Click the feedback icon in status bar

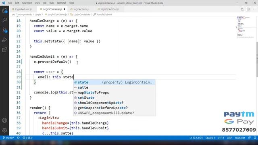[x=250, y=138]
